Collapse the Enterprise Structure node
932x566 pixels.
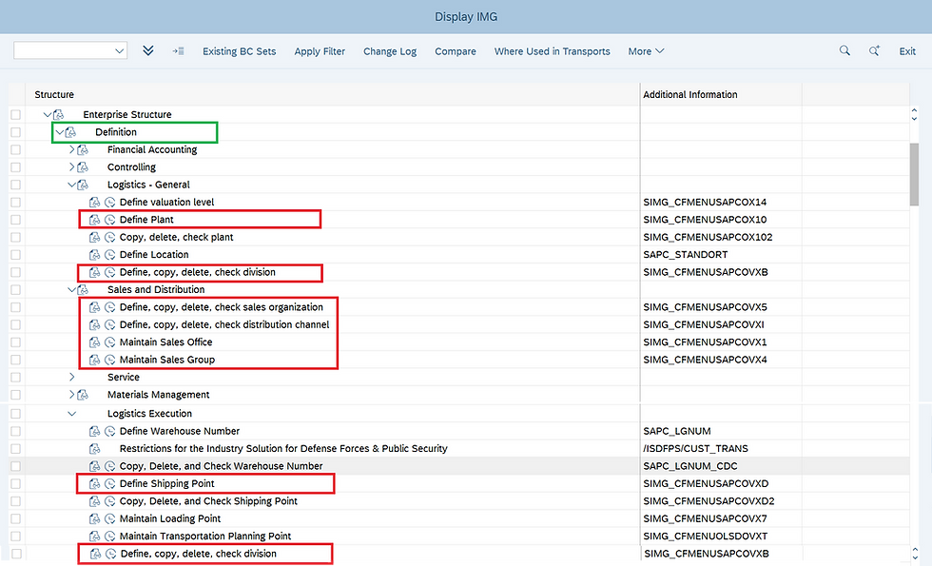47,113
